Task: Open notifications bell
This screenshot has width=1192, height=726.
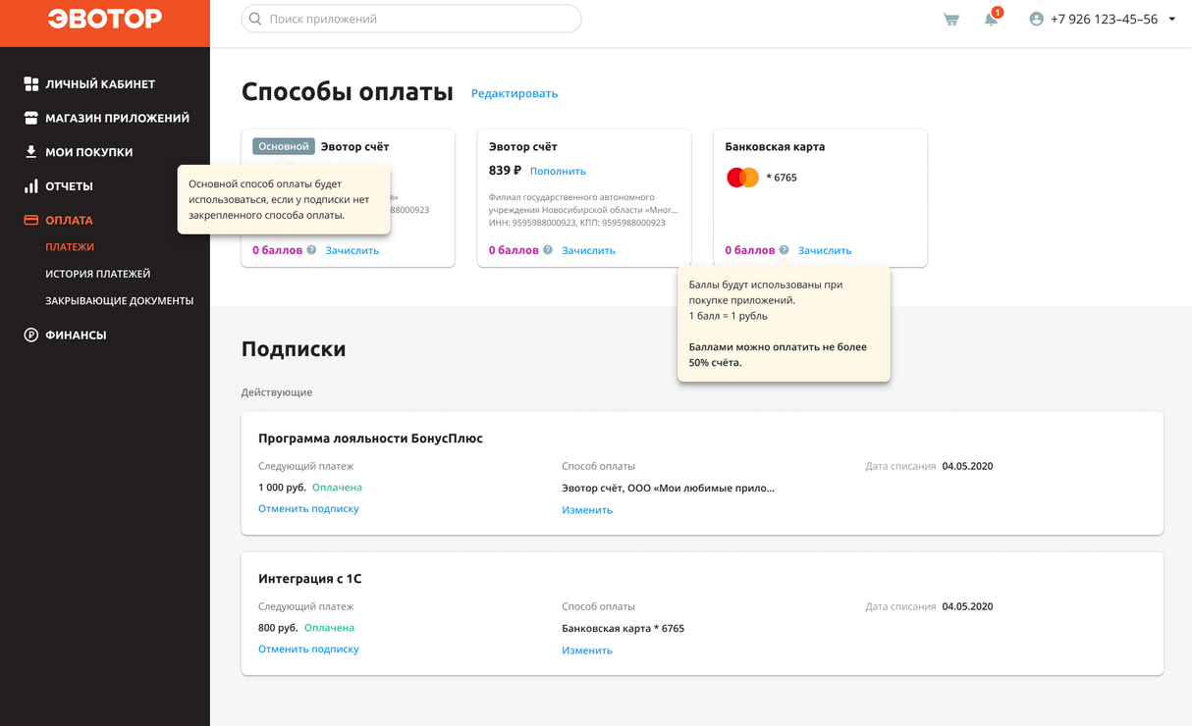Action: (x=992, y=18)
